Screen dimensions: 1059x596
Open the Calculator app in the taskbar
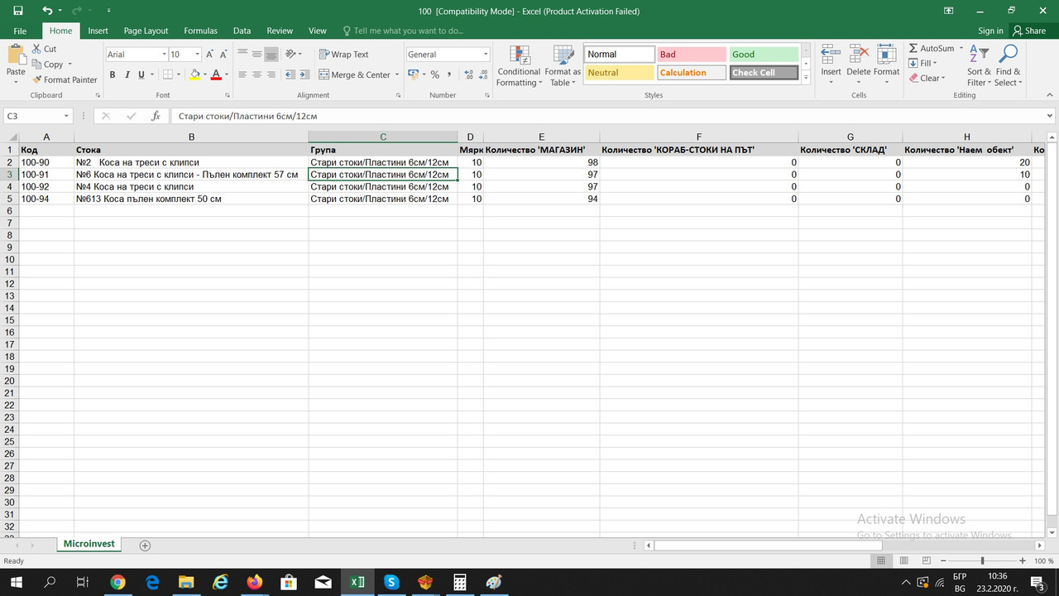tap(460, 582)
